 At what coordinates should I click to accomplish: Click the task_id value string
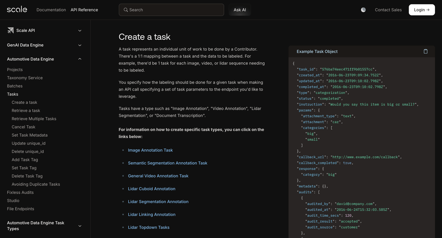(348, 69)
